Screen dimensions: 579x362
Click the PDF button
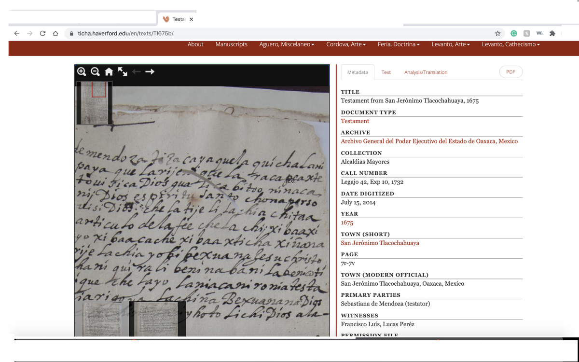[511, 72]
